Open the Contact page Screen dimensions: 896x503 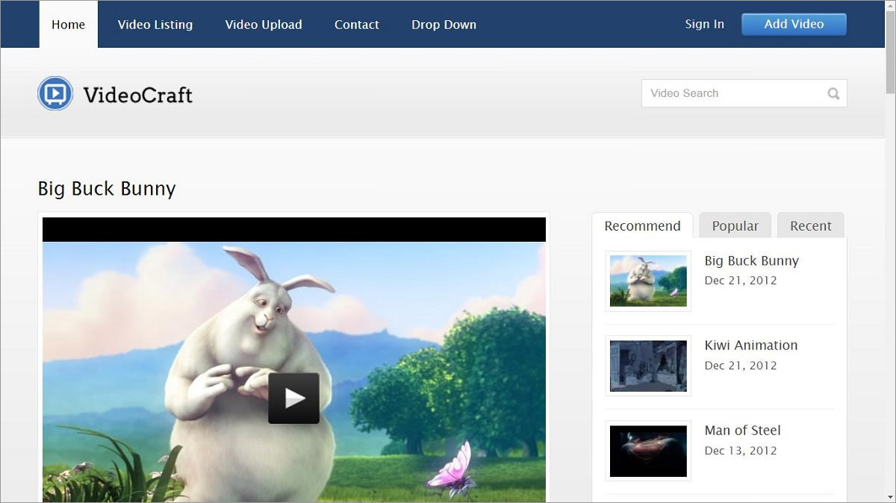[357, 24]
